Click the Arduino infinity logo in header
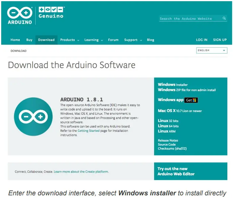 tap(20, 13)
